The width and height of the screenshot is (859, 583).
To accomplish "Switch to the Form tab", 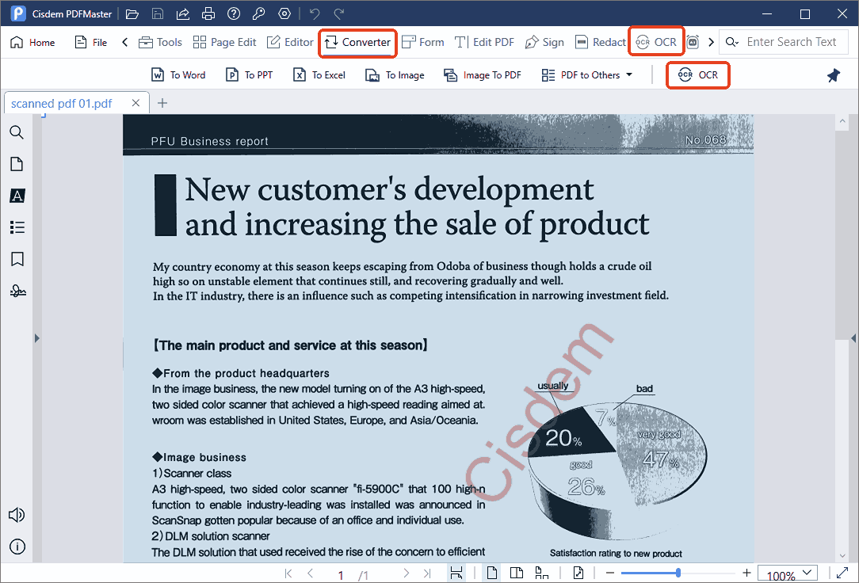I will [422, 42].
